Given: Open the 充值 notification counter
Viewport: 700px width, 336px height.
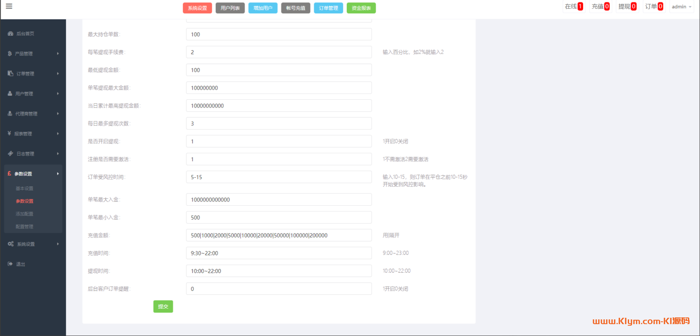Looking at the screenshot, I should 601,6.
